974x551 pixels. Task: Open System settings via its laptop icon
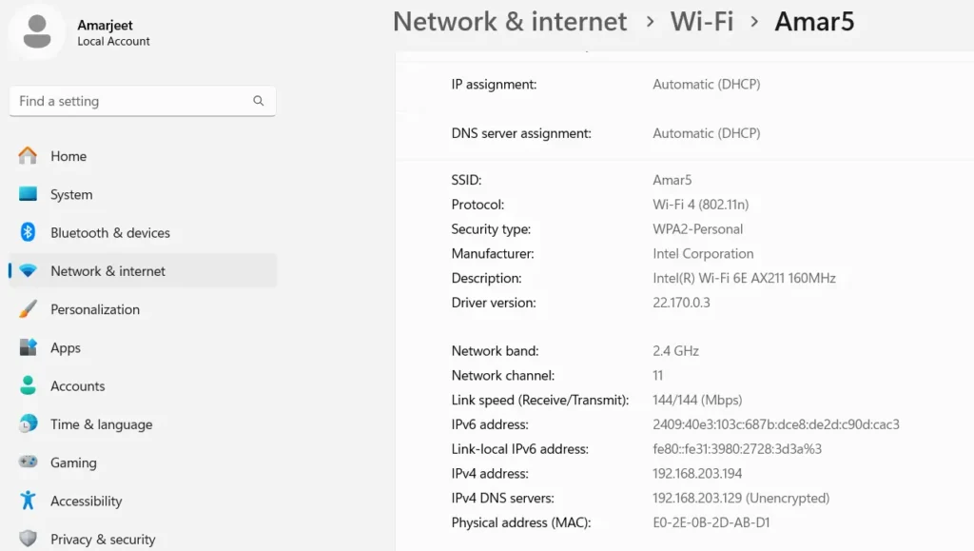[27, 194]
